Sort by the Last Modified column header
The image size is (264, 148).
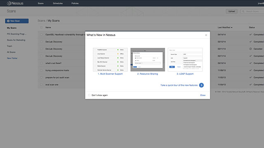click(225, 28)
